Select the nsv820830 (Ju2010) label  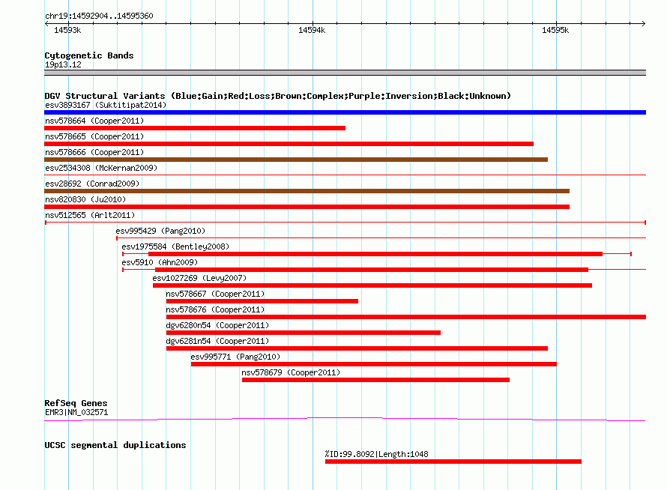pos(85,199)
